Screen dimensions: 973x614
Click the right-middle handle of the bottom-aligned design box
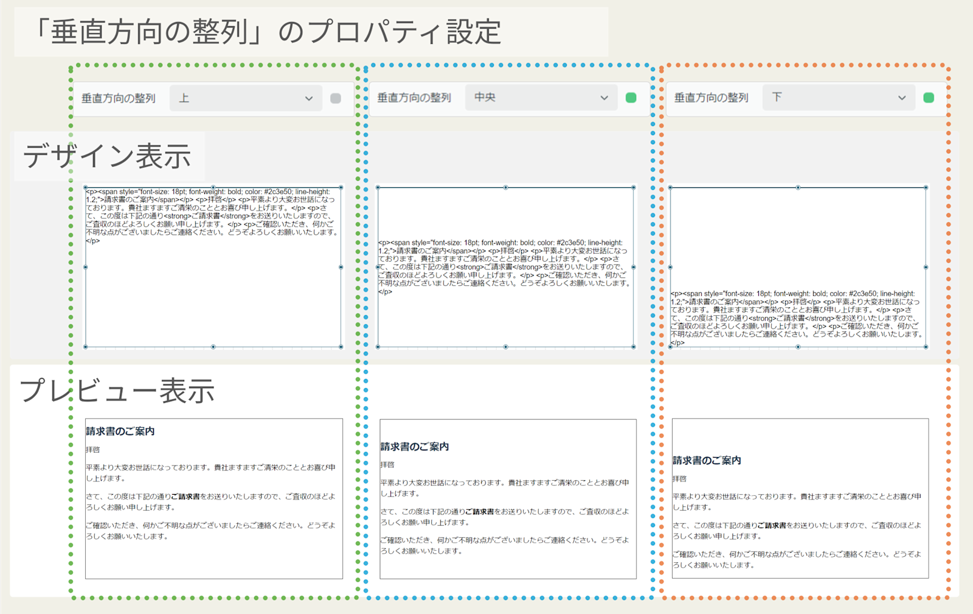[926, 267]
